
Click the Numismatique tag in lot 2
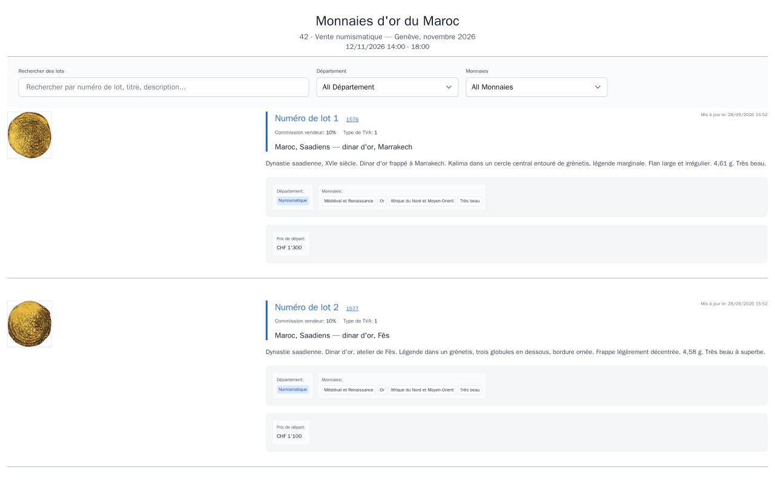click(x=293, y=390)
